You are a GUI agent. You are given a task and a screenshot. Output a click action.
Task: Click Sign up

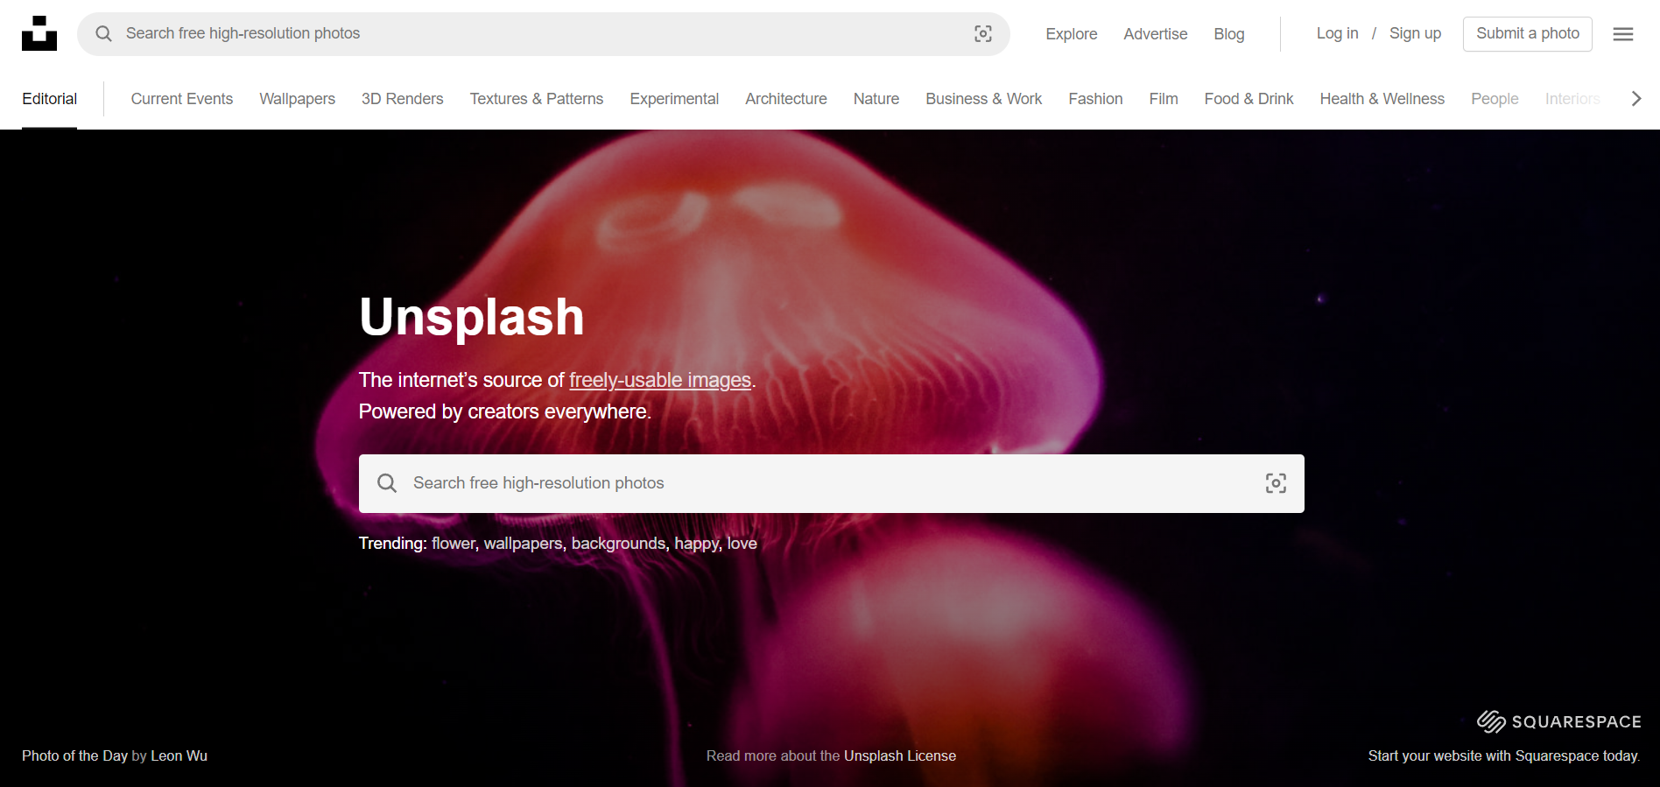1416,33
